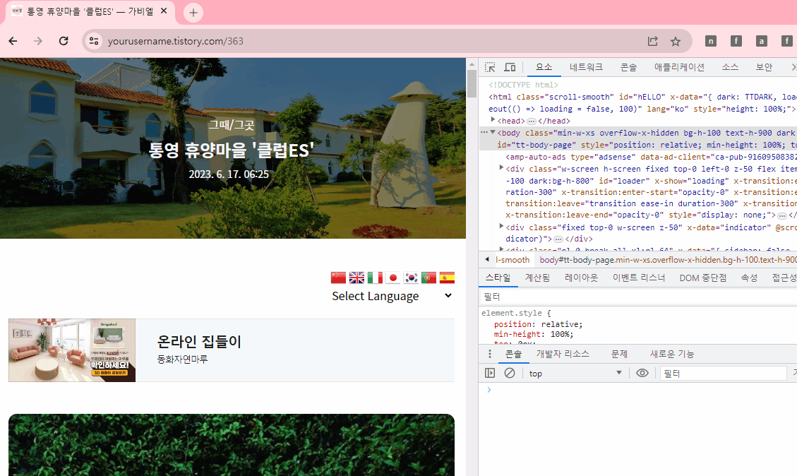Expand the div with x-data indicator

pyautogui.click(x=501, y=226)
